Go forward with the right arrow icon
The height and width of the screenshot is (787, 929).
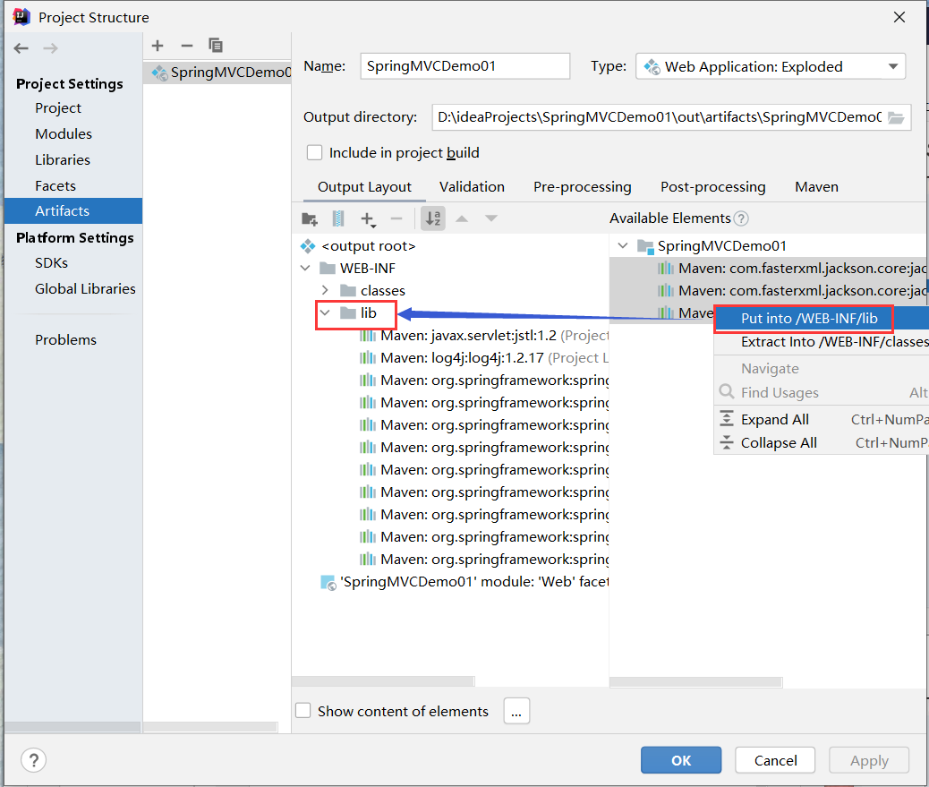pyautogui.click(x=50, y=48)
